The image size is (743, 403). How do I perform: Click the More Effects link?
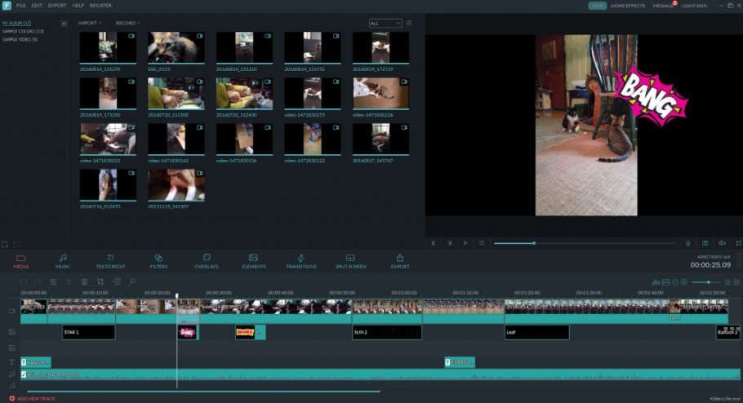click(627, 6)
